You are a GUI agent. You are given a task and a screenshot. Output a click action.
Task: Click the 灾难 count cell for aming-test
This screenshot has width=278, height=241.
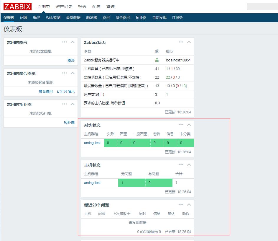111,143
